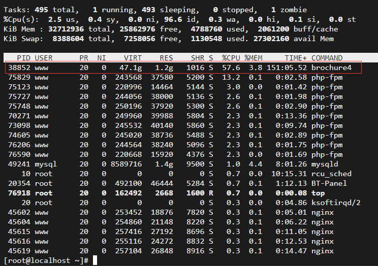Click the rcu_sched command name
Screen dimensions: 378x266
tap(331, 174)
